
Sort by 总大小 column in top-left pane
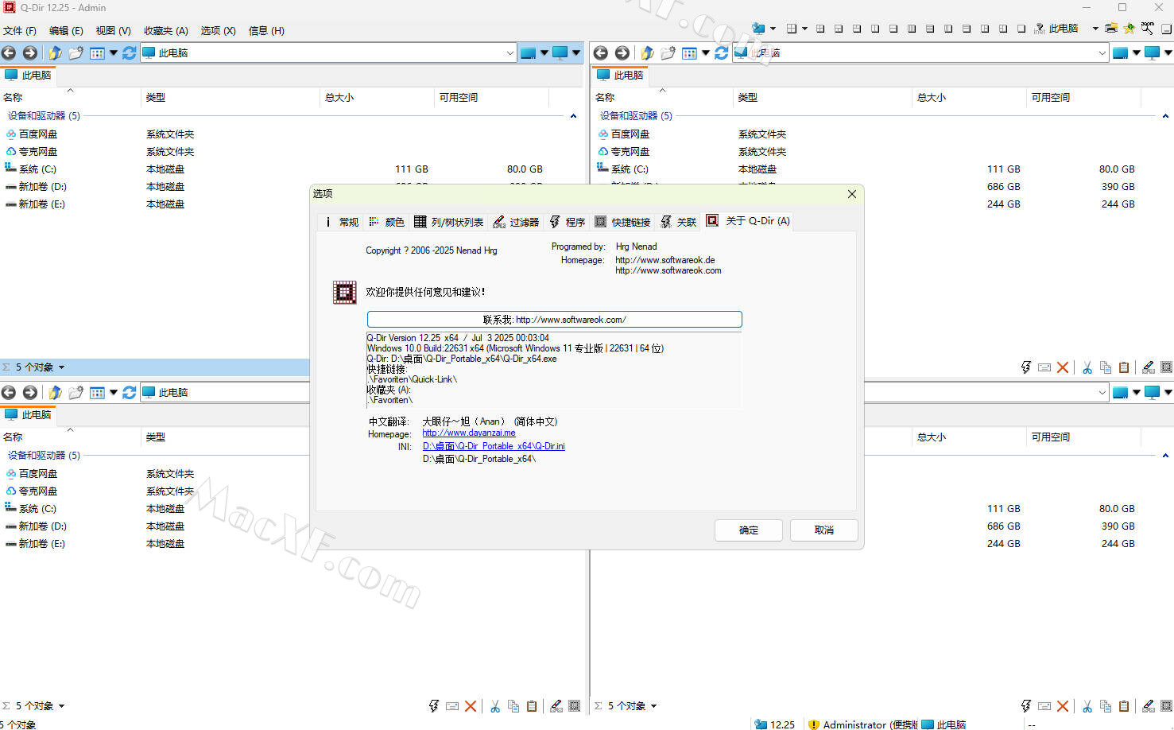[x=377, y=98]
